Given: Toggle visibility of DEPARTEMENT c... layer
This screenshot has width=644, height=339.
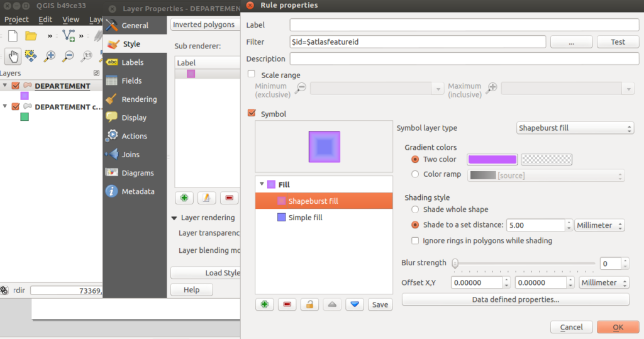Looking at the screenshot, I should point(16,107).
